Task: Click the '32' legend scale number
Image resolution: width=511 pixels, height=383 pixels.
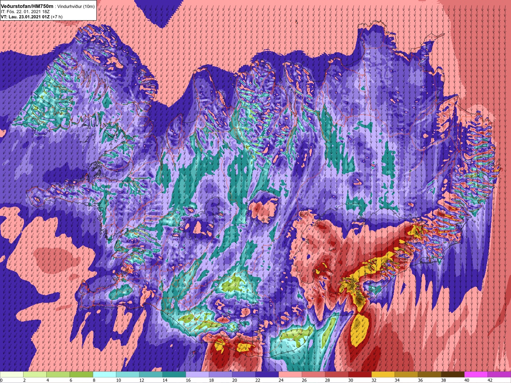Action: point(374,380)
